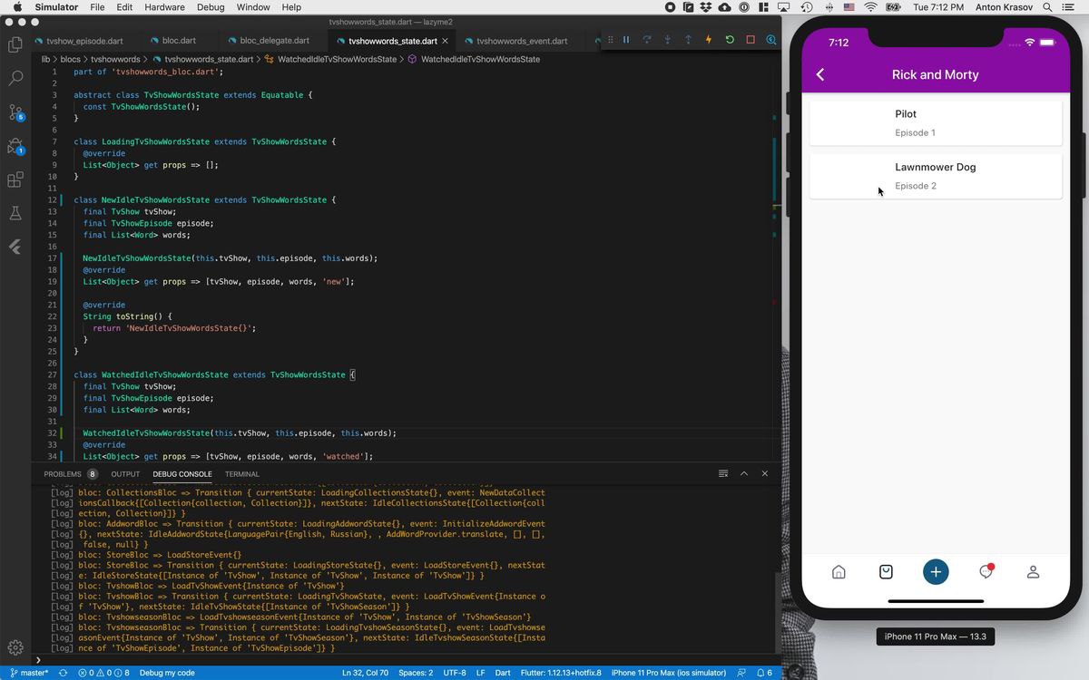Image resolution: width=1089 pixels, height=680 pixels.
Task: Click Step Out in debug toolbar
Action: click(688, 40)
